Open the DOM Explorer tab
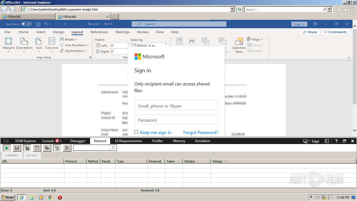 tap(26, 141)
